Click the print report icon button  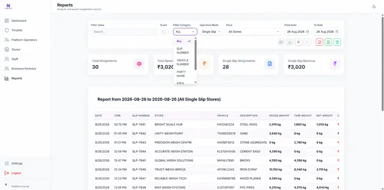pos(281,42)
